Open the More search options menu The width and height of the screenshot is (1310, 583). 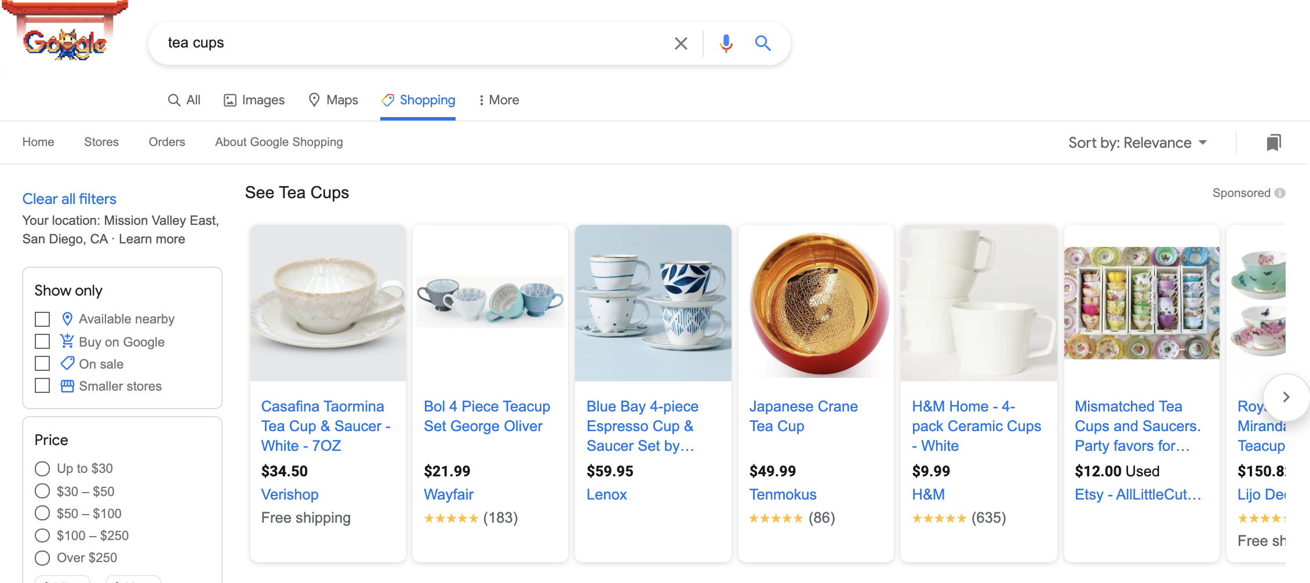click(x=498, y=100)
